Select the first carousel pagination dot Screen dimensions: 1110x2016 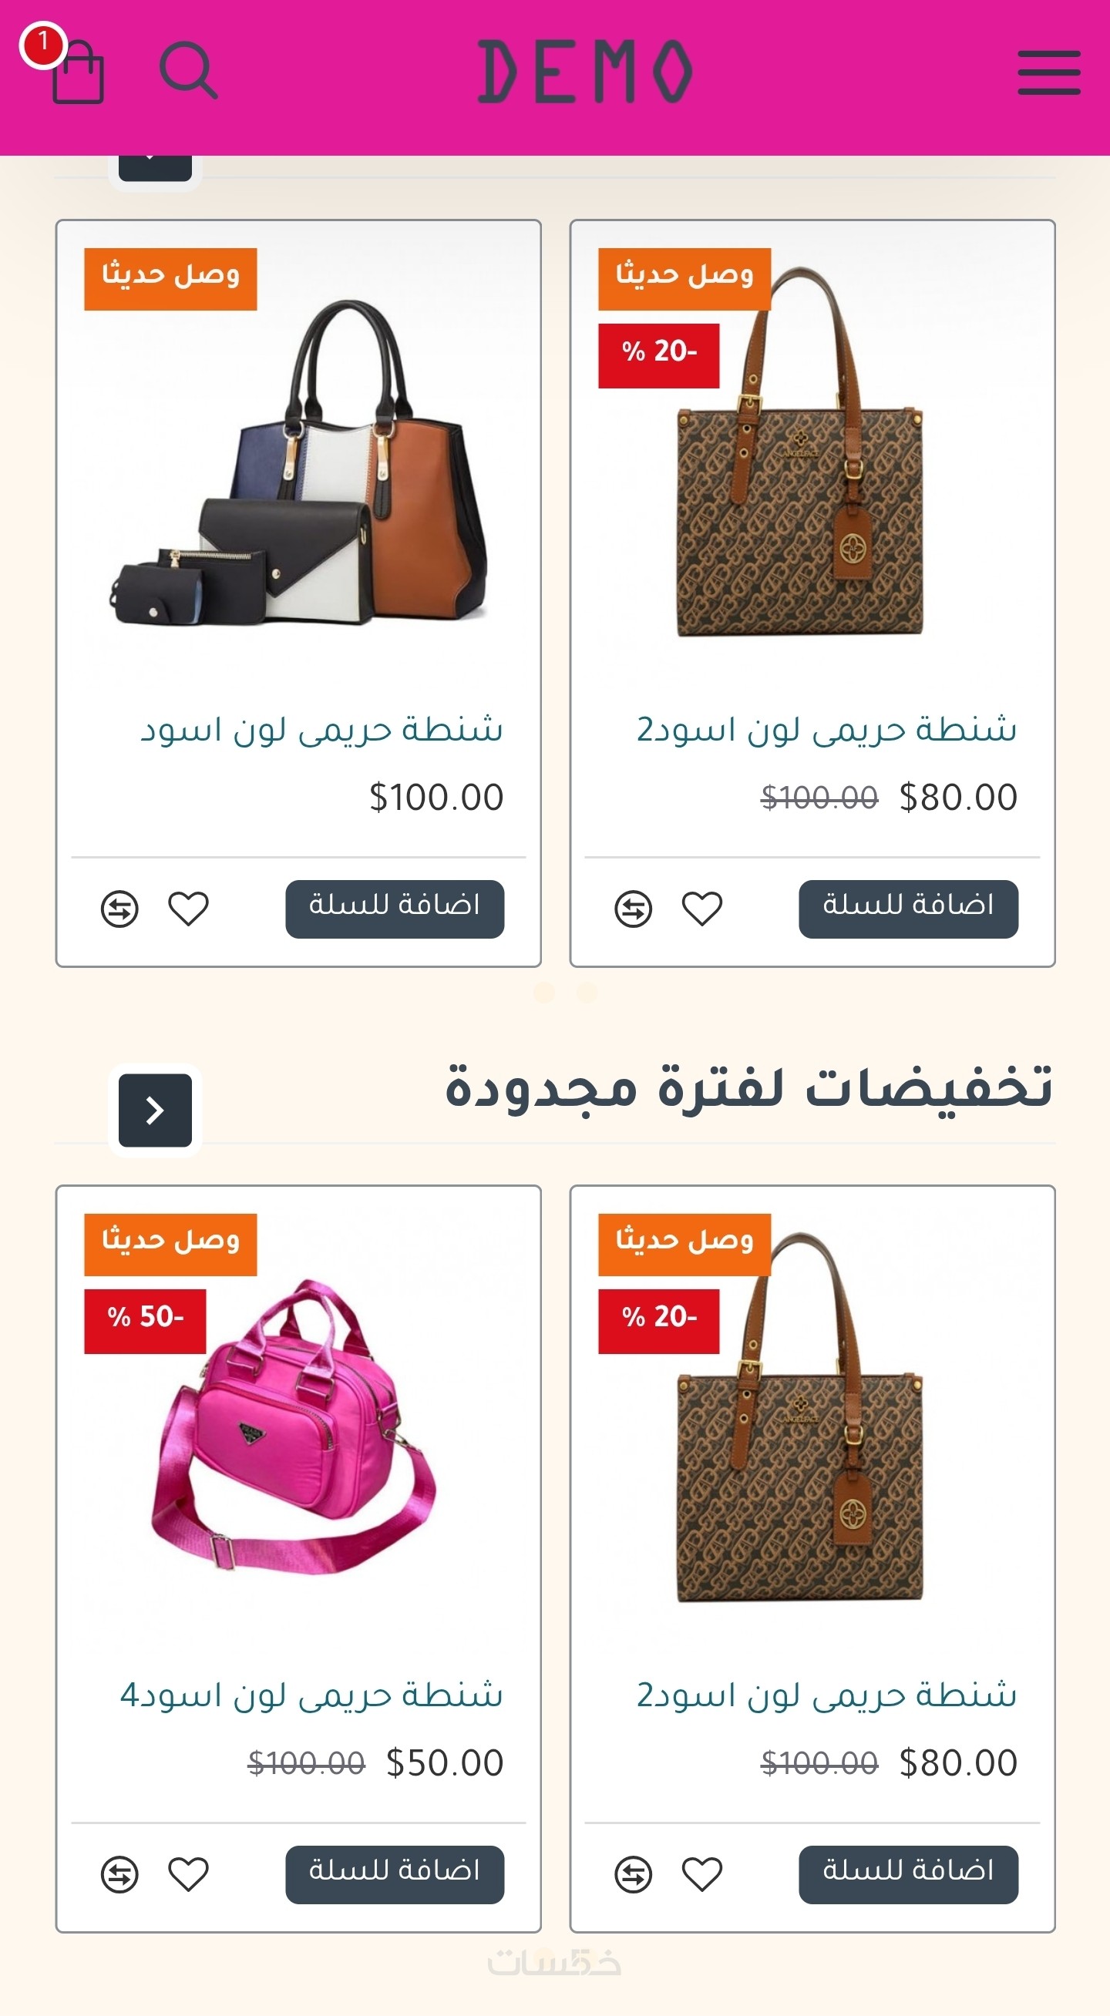(544, 993)
